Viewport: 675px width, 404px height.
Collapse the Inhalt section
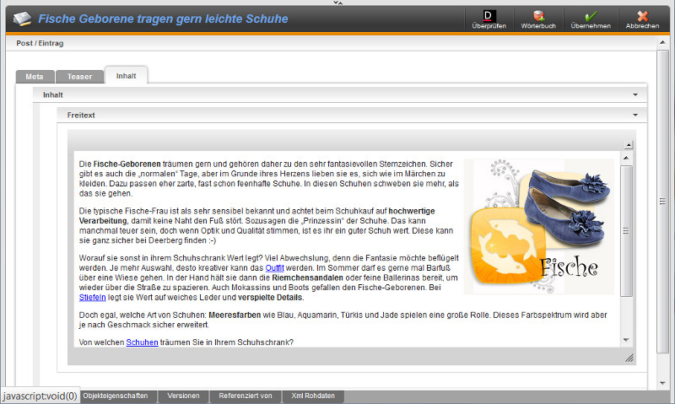(634, 95)
